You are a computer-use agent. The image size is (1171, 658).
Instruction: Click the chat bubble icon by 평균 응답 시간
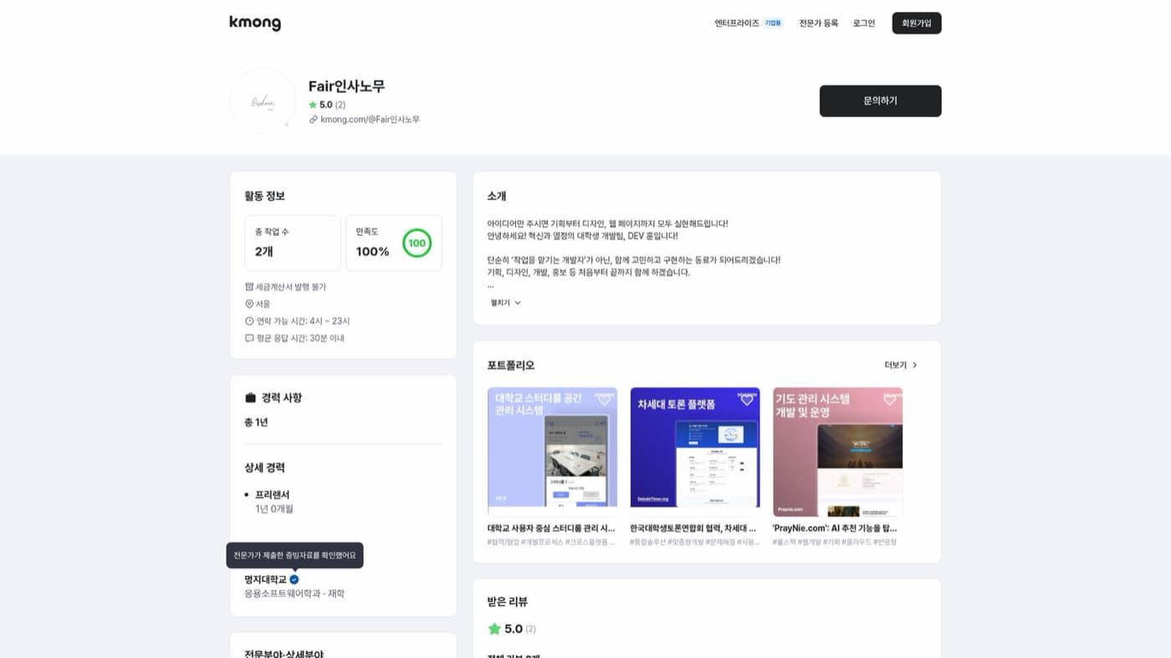point(249,339)
